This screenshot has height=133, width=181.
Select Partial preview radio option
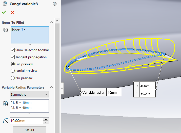click(x=13, y=71)
